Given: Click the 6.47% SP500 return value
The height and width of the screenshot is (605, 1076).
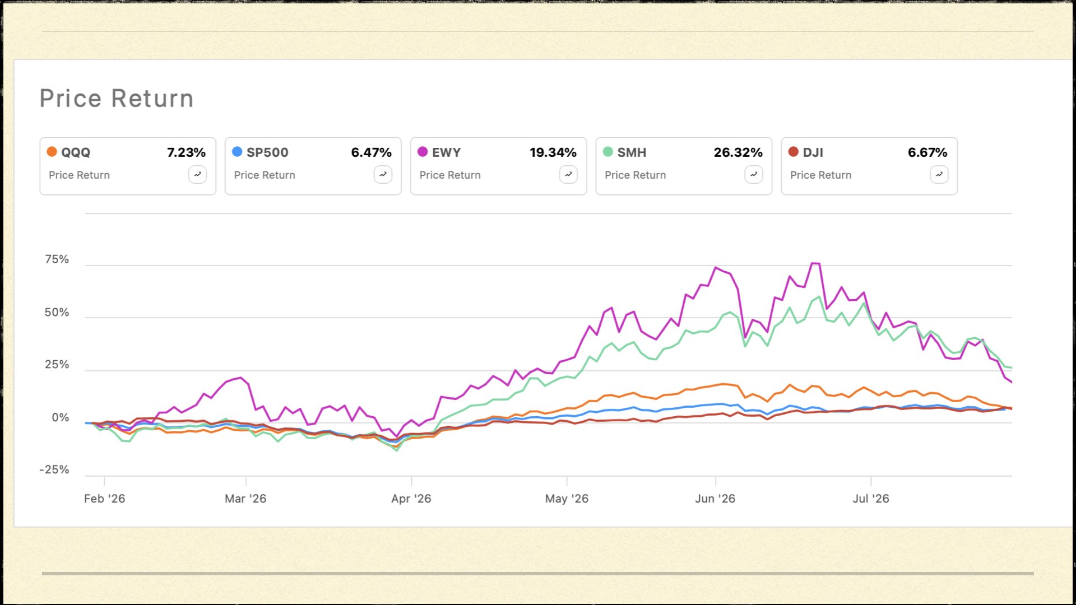Looking at the screenshot, I should [371, 152].
